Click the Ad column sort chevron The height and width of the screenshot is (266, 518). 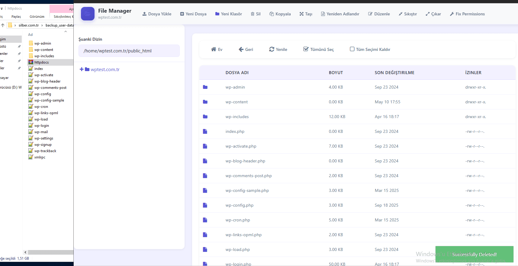tap(66, 32)
